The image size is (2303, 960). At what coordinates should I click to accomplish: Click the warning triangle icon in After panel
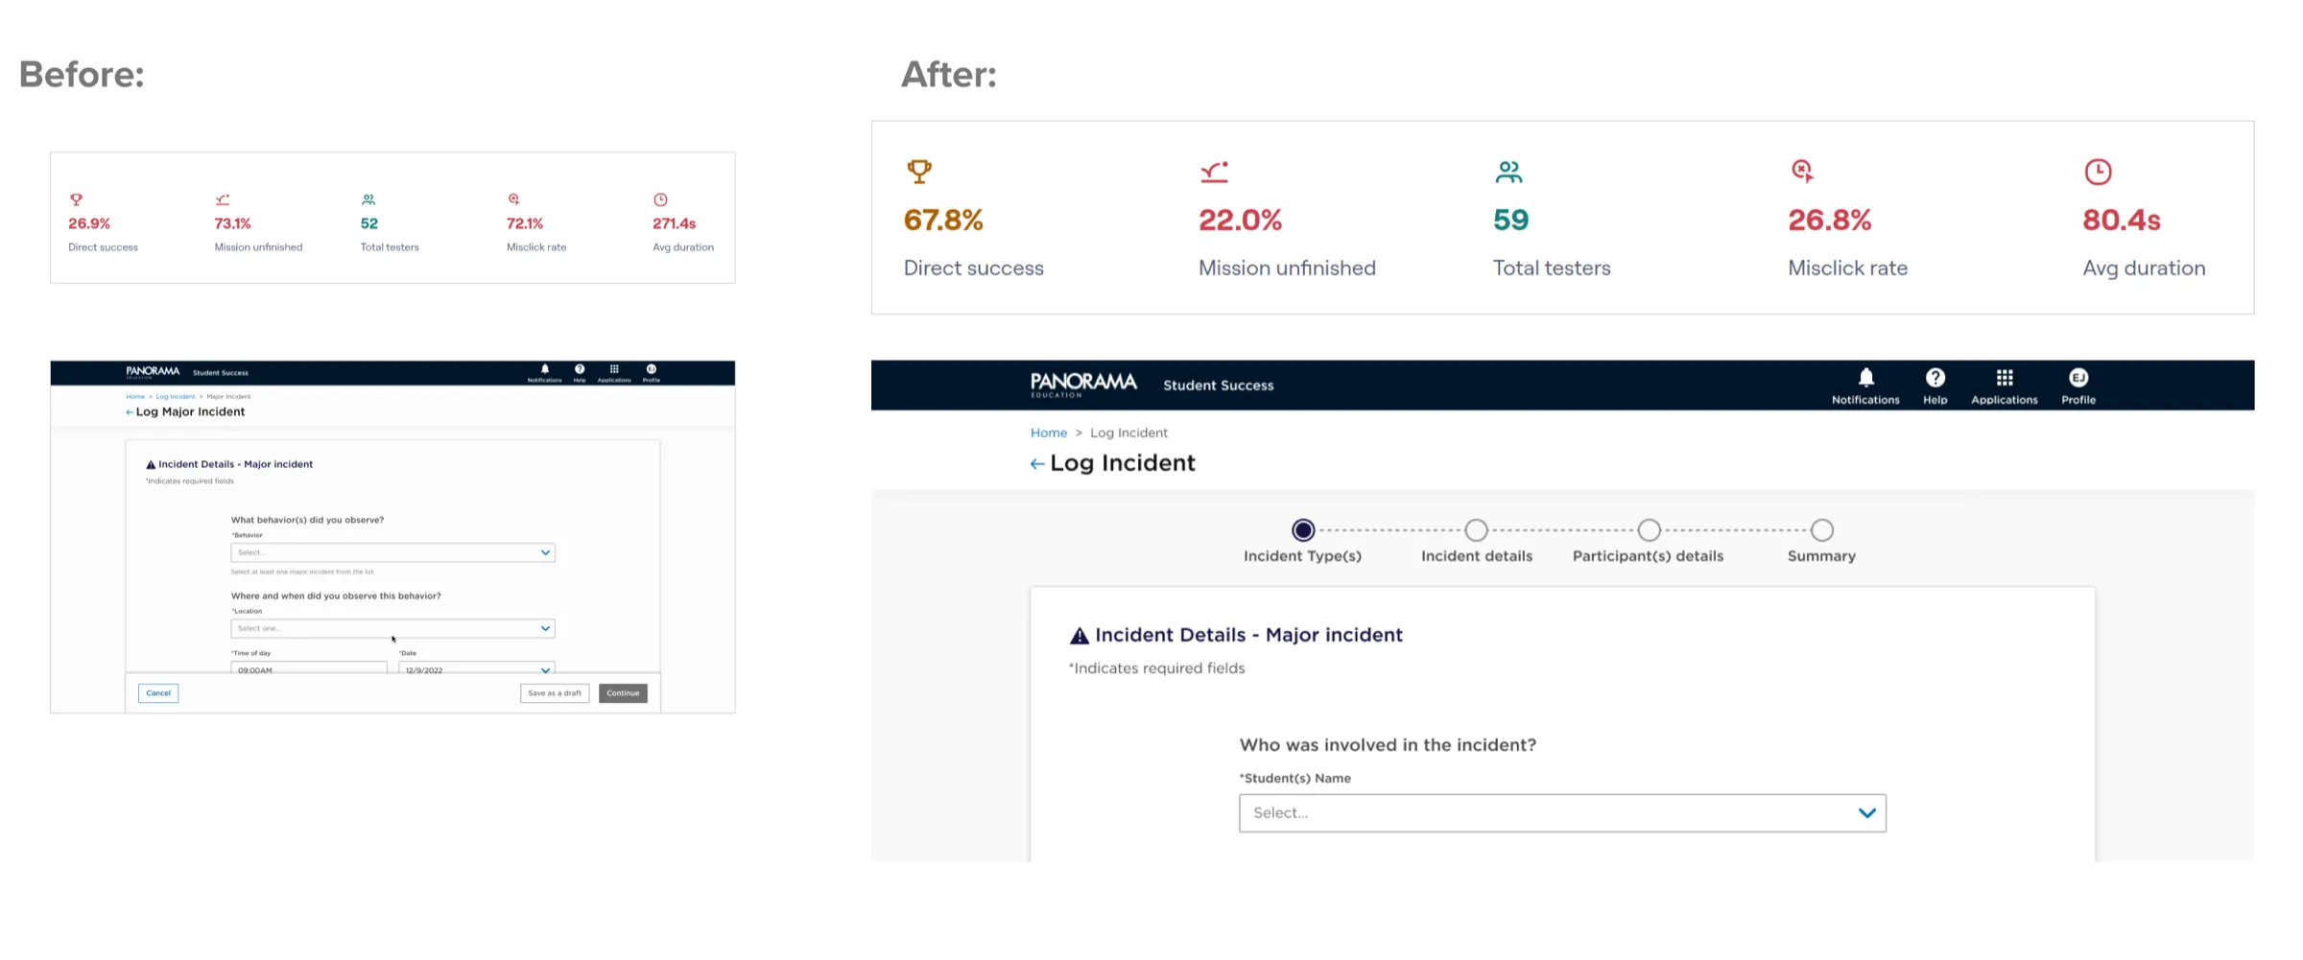point(1080,635)
